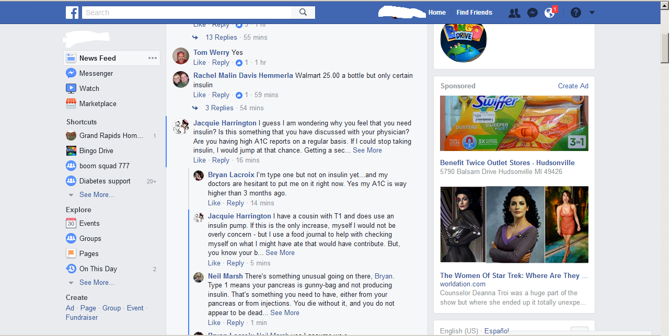
Task: Create a new Ad from Create section
Action: [x=70, y=308]
